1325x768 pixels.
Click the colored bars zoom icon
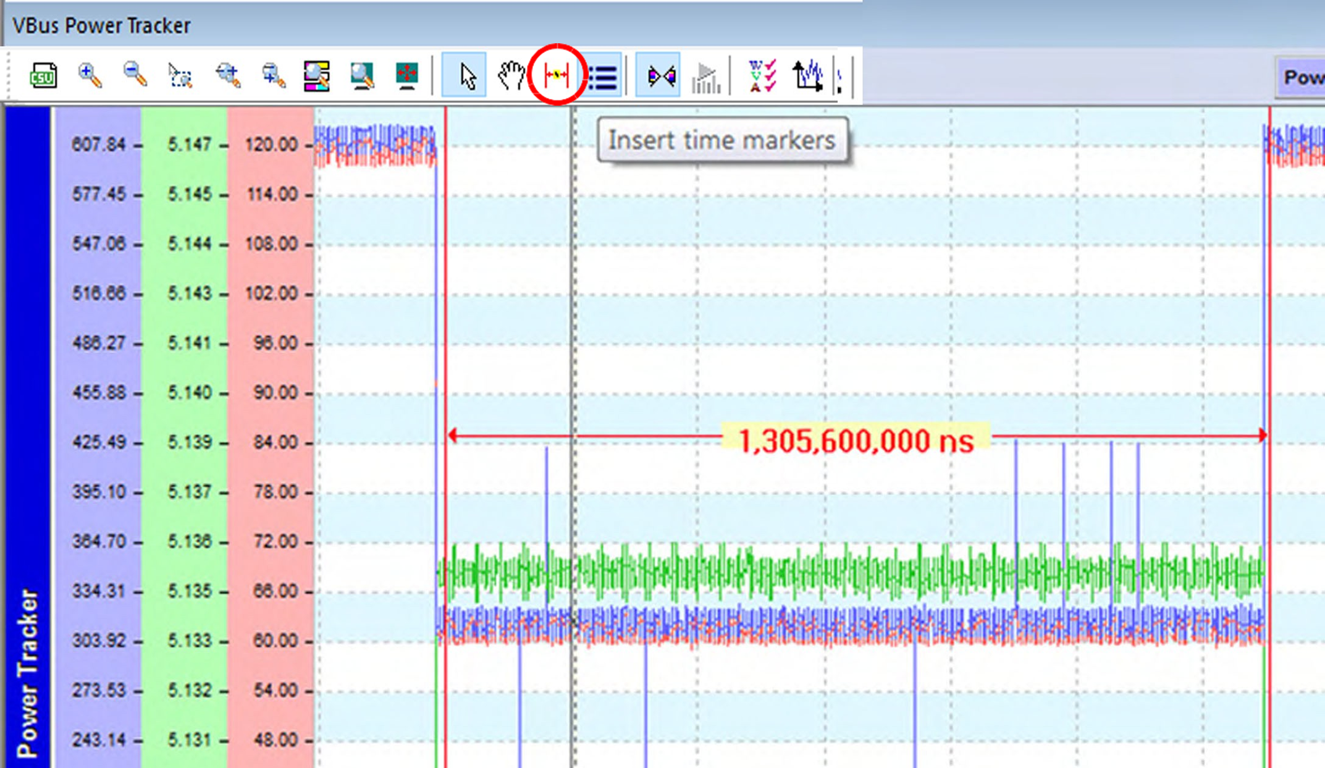[x=317, y=76]
